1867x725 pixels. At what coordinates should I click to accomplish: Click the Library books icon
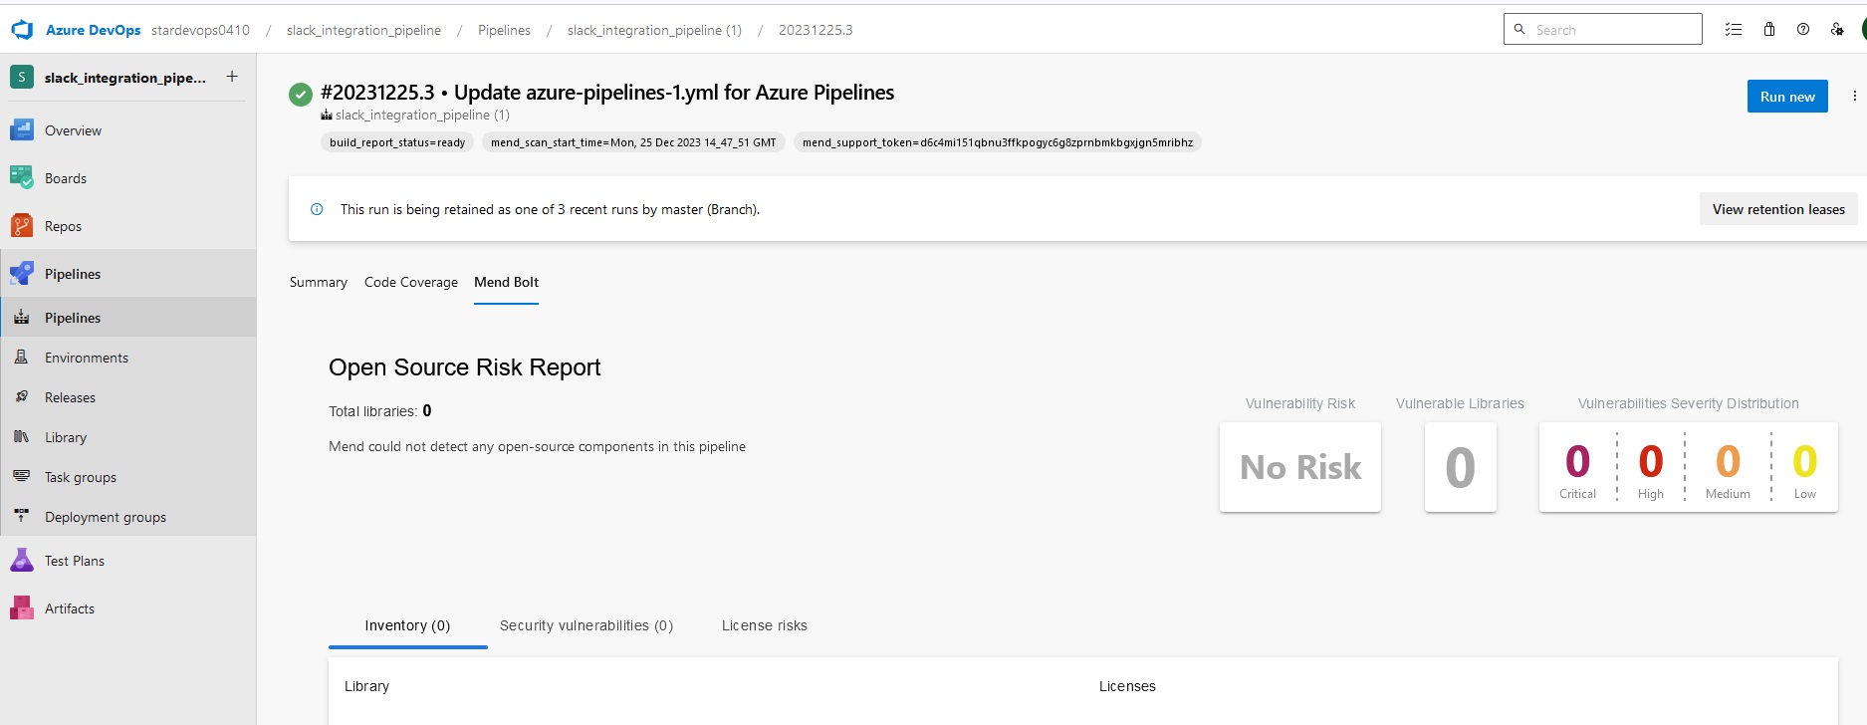[x=22, y=436]
